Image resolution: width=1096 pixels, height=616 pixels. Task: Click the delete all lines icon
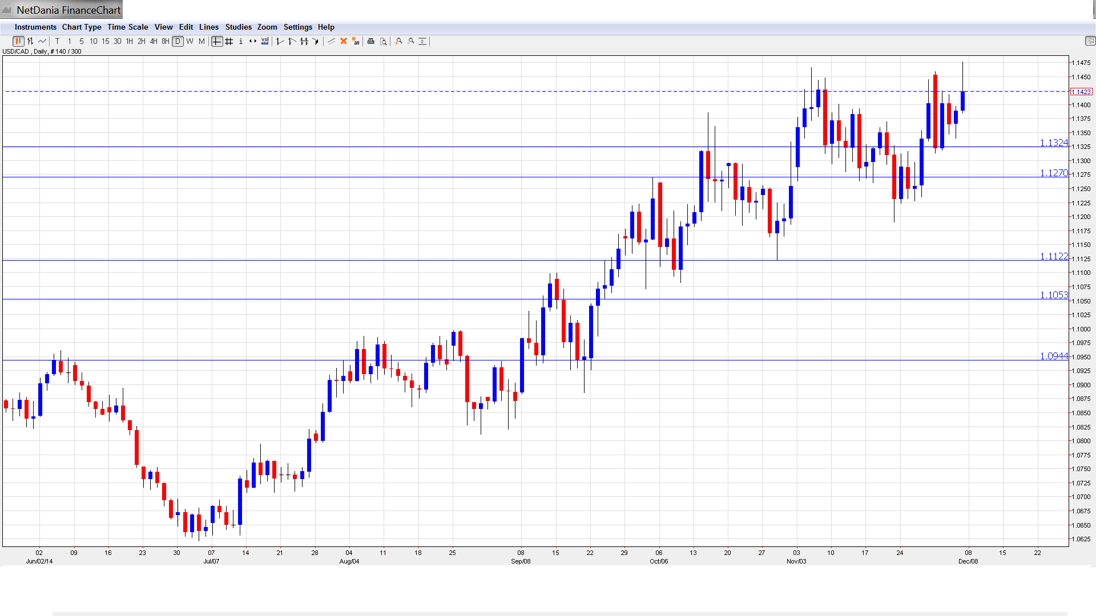pos(356,41)
